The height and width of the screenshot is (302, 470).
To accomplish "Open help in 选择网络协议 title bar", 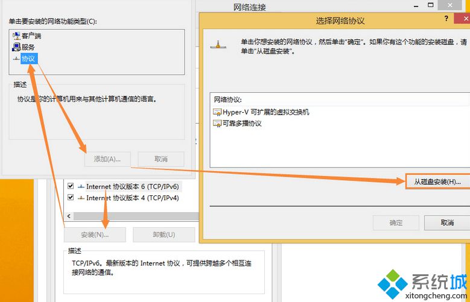I will tap(446, 19).
